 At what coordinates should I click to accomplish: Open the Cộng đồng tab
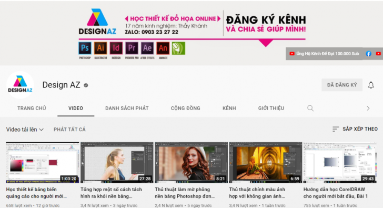tap(185, 108)
